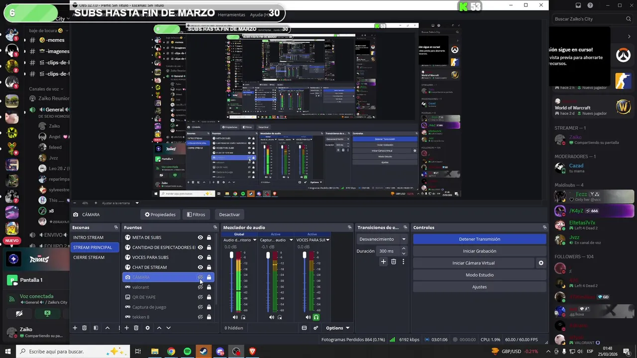This screenshot has height=358, width=637.
Task: Move source down in Fuentes list
Action: click(x=168, y=328)
